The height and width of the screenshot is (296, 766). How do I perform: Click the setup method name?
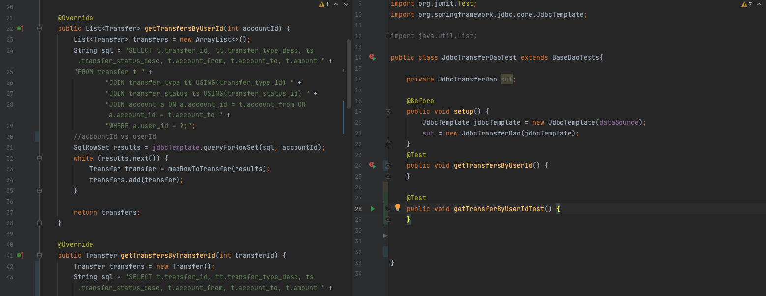click(464, 111)
